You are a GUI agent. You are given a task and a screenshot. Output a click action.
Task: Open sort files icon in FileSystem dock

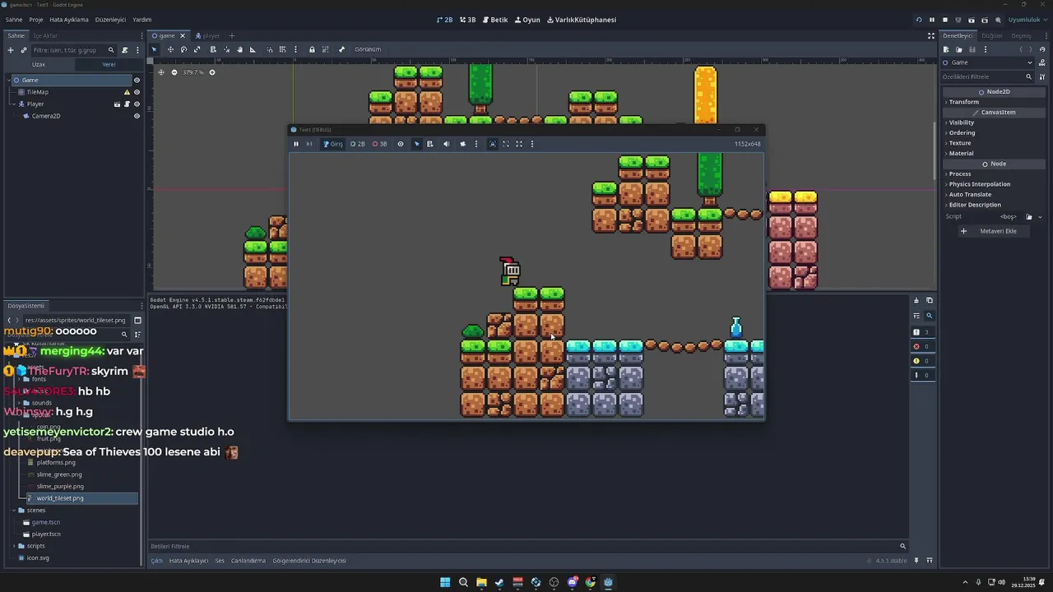point(137,335)
